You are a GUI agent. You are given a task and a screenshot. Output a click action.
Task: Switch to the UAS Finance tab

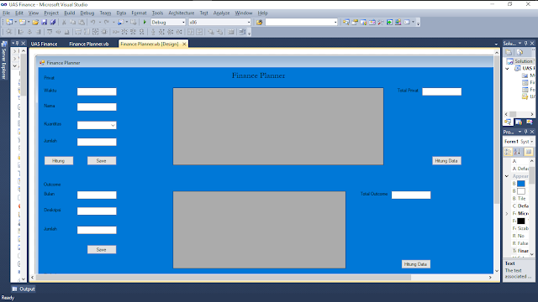pyautogui.click(x=44, y=44)
